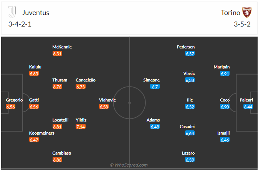Select Coco's 6,90 rating badge
Viewport: 258px width, 170px height.
pyautogui.click(x=225, y=107)
